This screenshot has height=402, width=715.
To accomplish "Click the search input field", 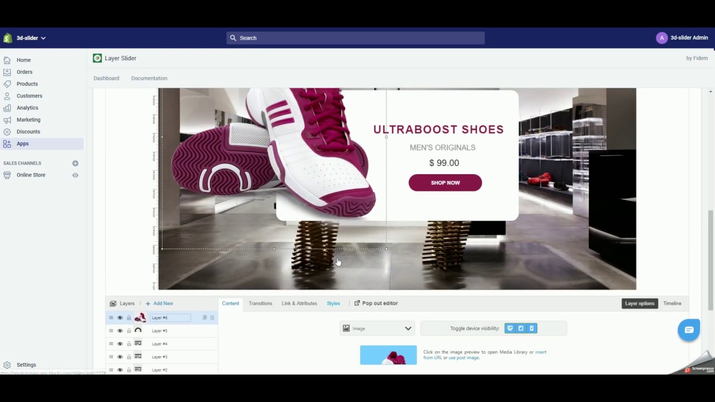I will point(356,38).
